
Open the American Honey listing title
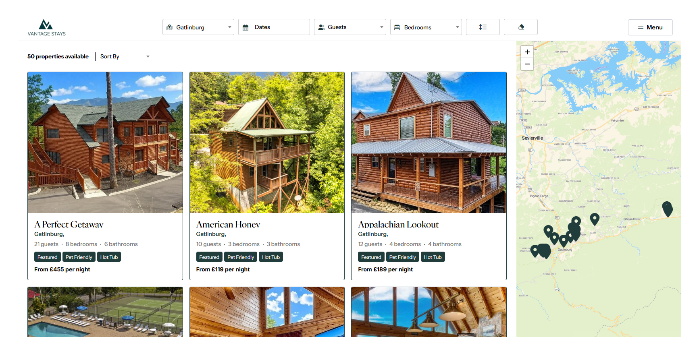228,225
